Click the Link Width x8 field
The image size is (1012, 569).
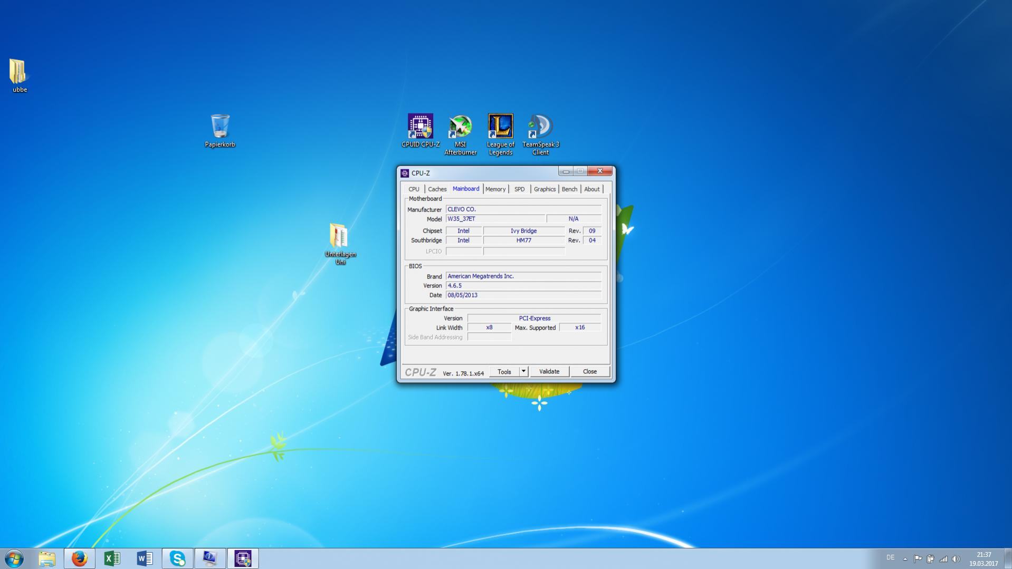click(x=489, y=328)
